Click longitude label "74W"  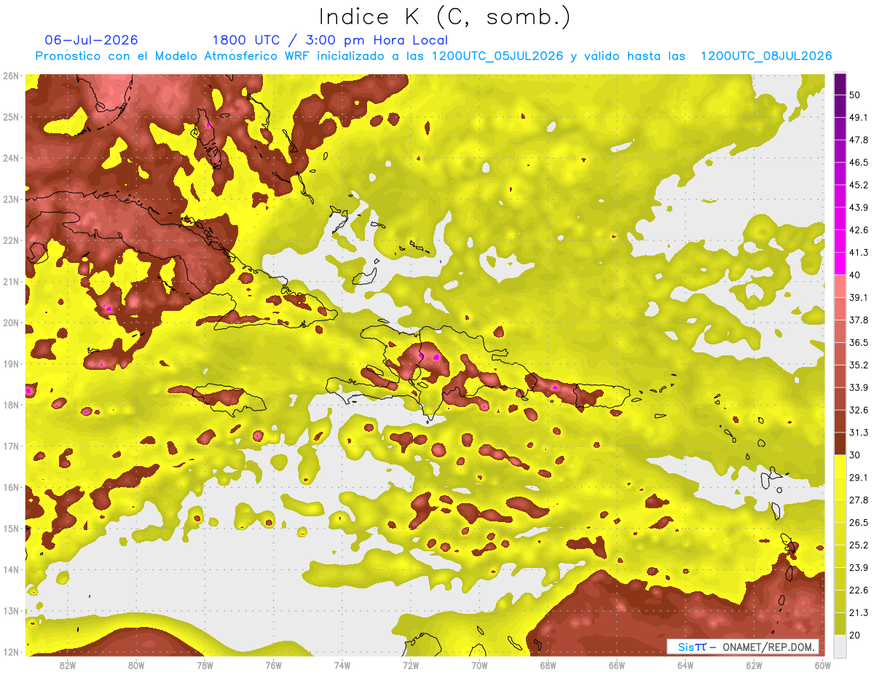click(342, 665)
